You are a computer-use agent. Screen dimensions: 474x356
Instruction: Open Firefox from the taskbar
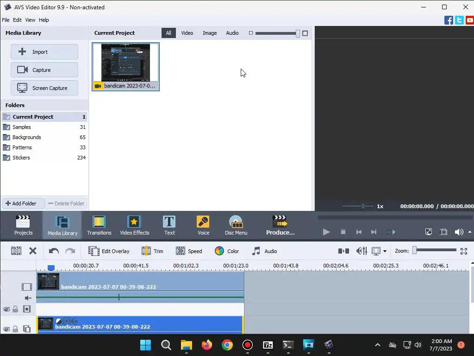click(x=207, y=345)
